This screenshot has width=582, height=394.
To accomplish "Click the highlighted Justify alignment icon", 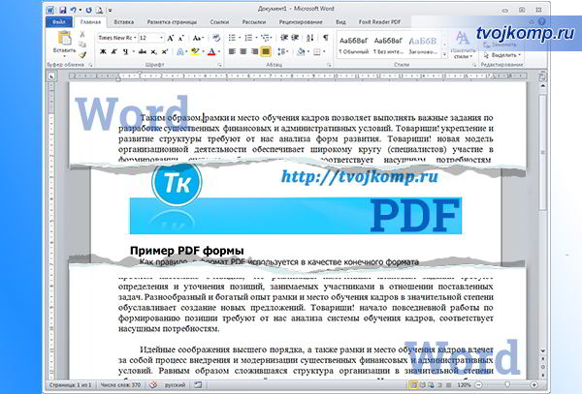I will 266,51.
